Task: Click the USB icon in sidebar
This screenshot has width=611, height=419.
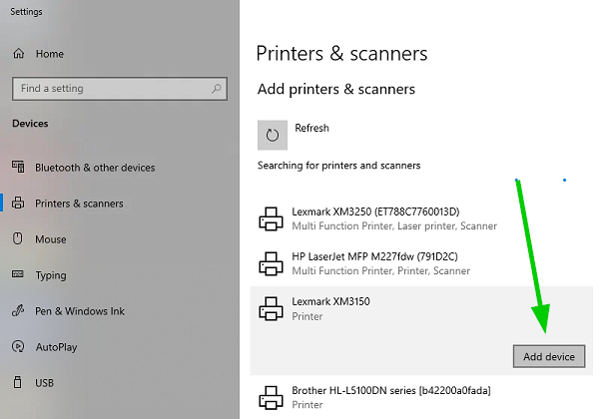Action: pyautogui.click(x=18, y=382)
